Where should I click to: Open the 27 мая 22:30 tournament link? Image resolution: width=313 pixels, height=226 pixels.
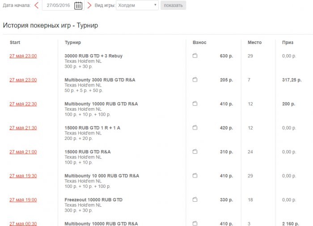coord(23,104)
